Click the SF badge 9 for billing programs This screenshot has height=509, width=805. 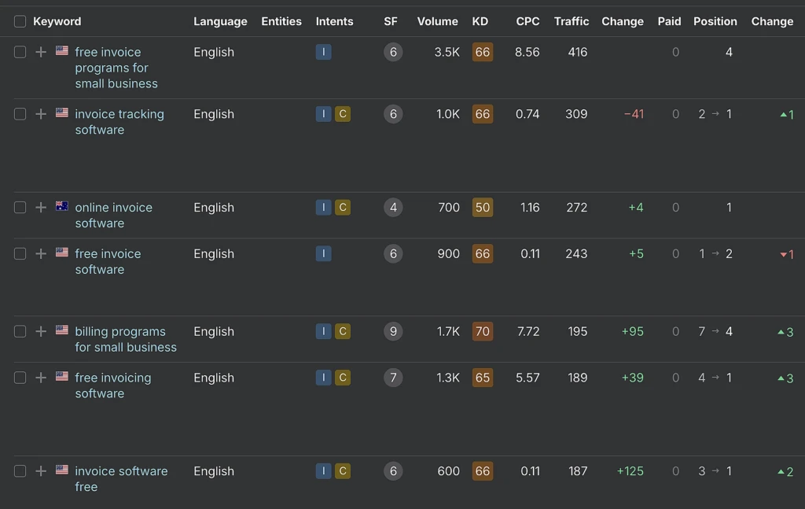pos(393,331)
